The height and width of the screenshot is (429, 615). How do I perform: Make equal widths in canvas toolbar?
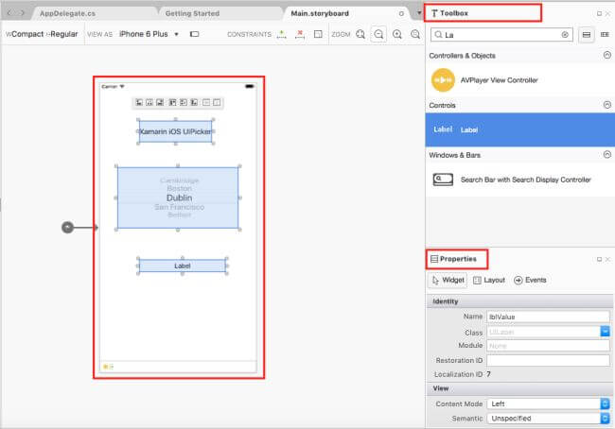tap(206, 103)
